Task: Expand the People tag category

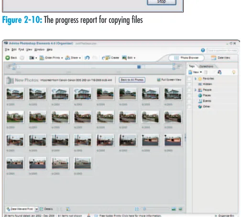Action: (196, 90)
